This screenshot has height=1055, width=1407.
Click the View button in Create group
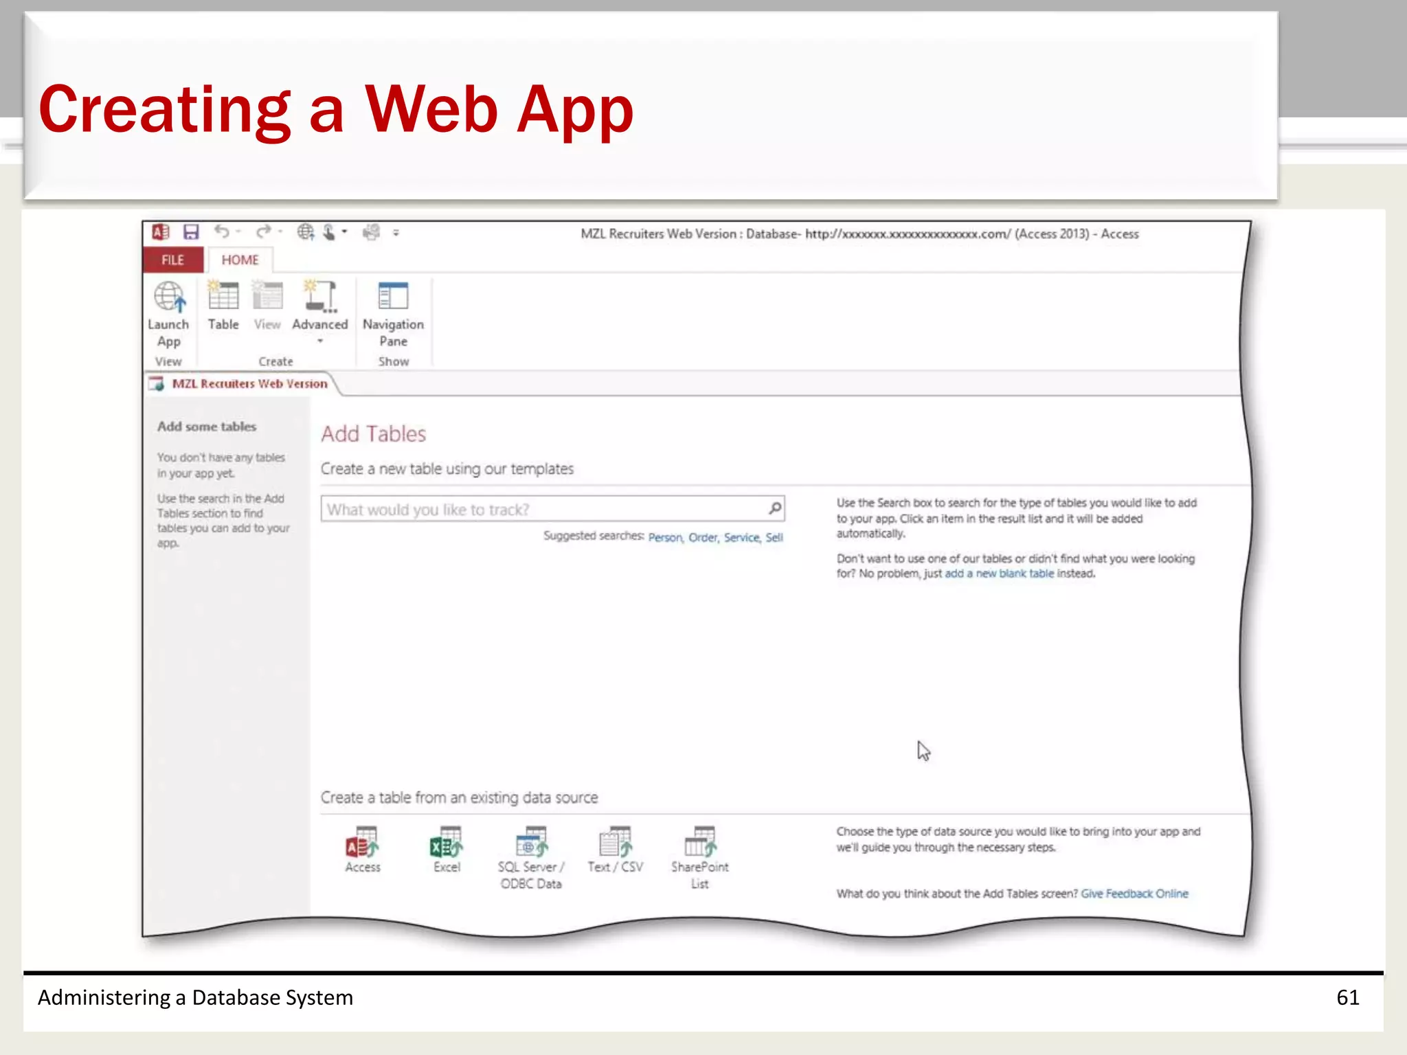click(267, 306)
